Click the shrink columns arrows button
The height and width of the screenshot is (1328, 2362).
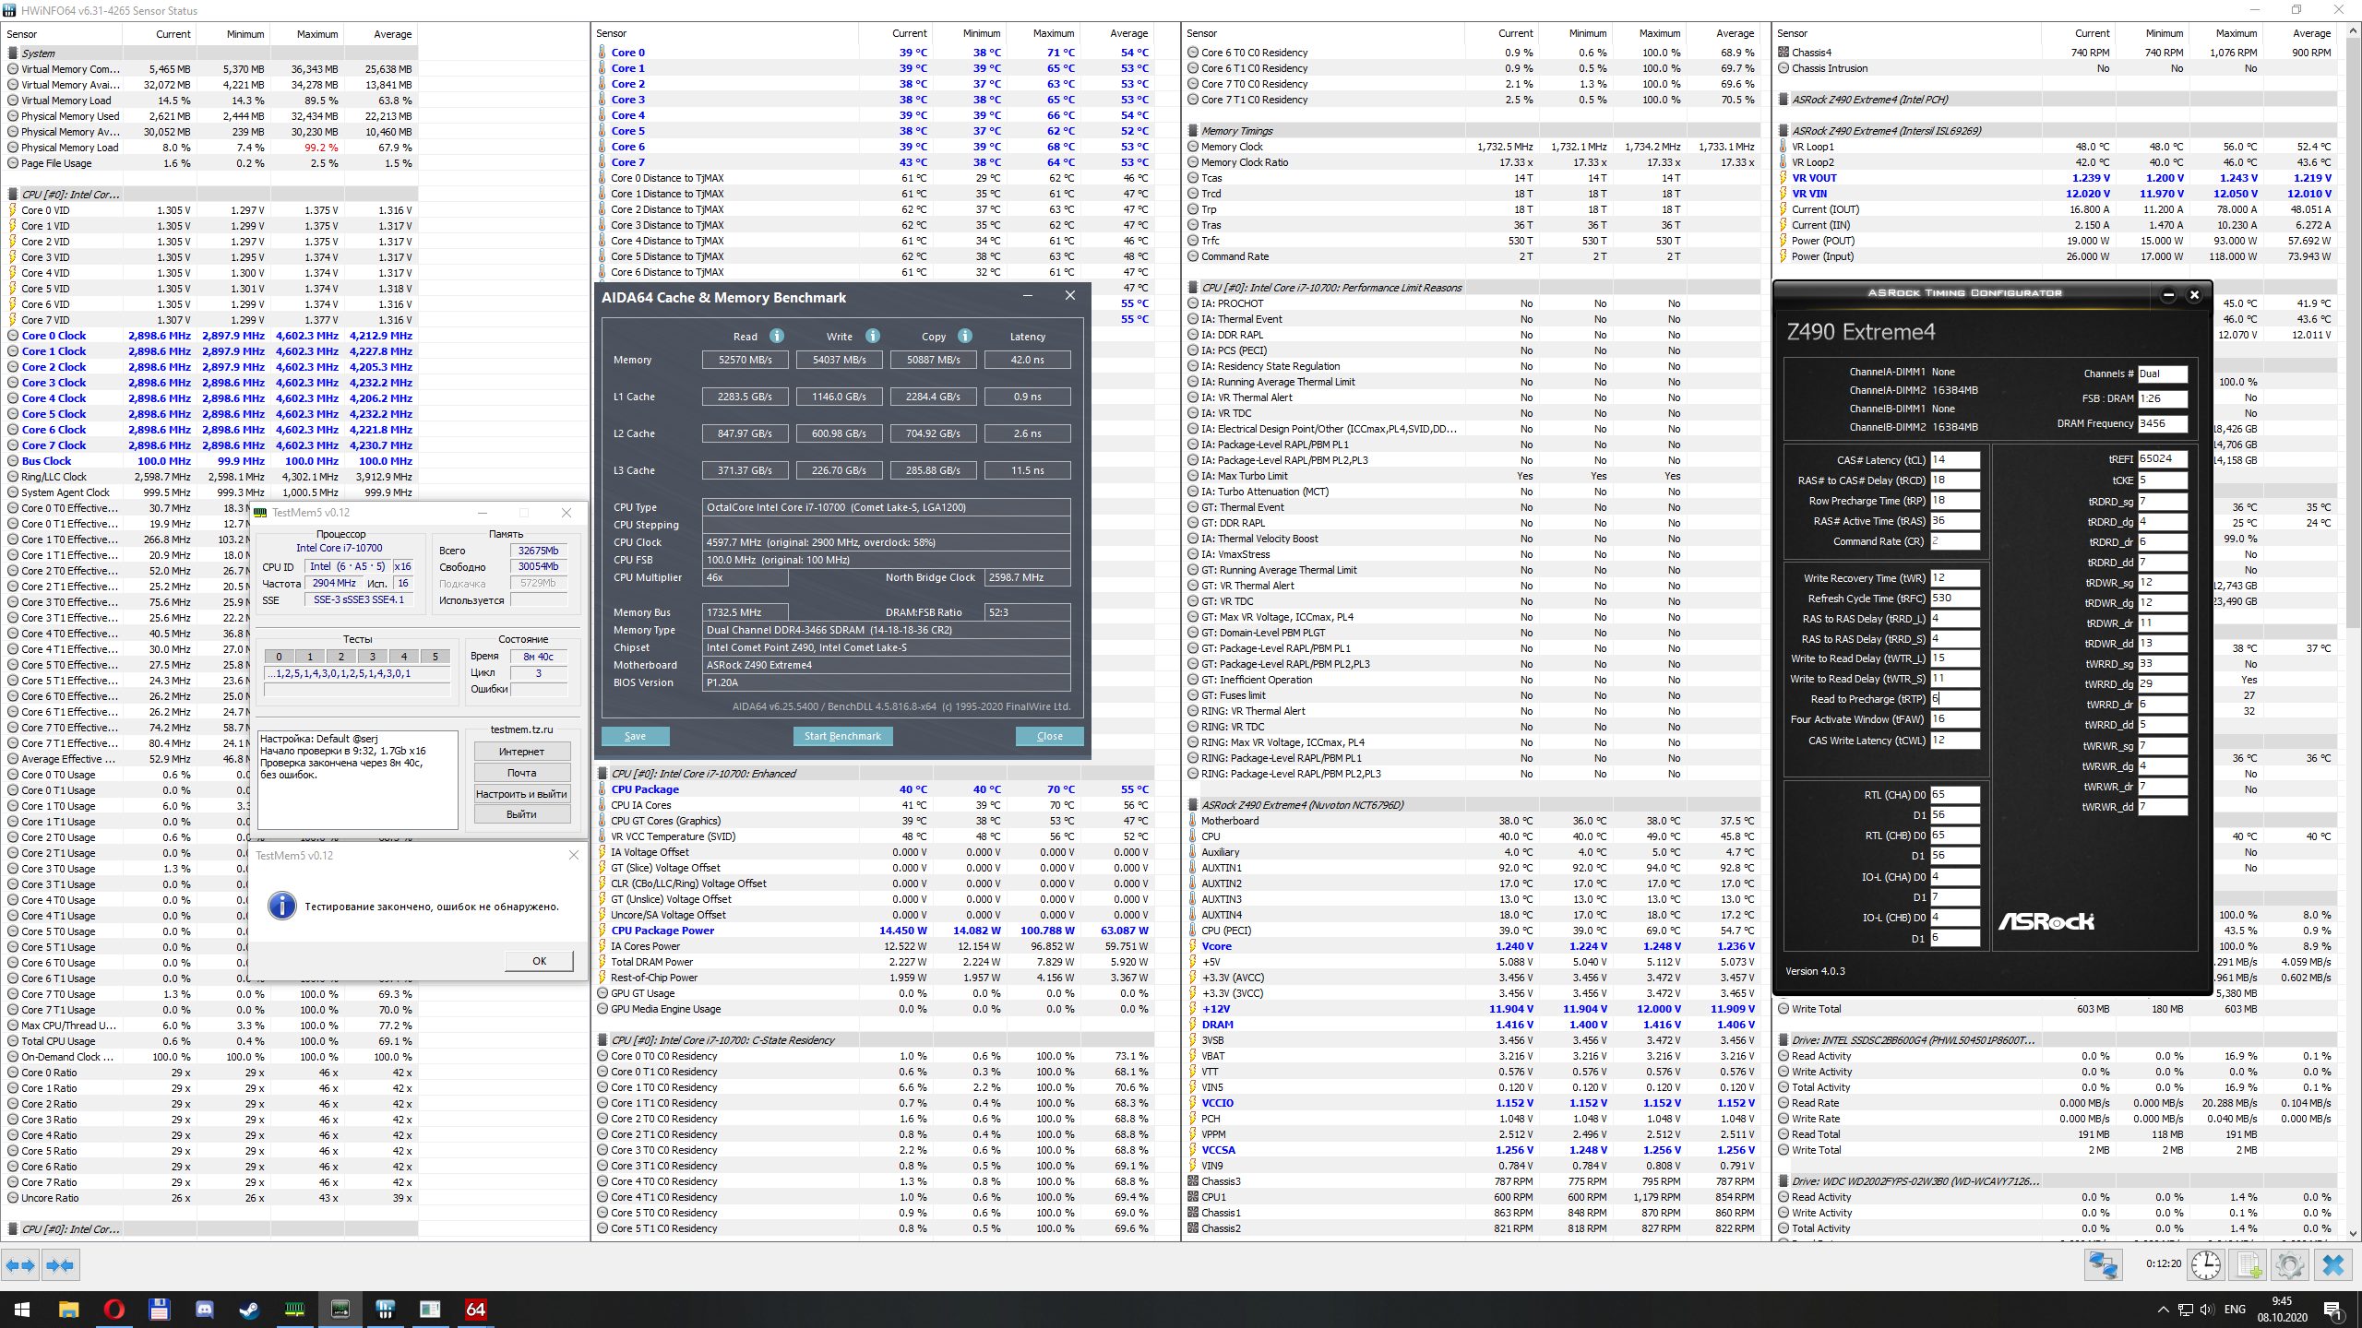pyautogui.click(x=61, y=1265)
